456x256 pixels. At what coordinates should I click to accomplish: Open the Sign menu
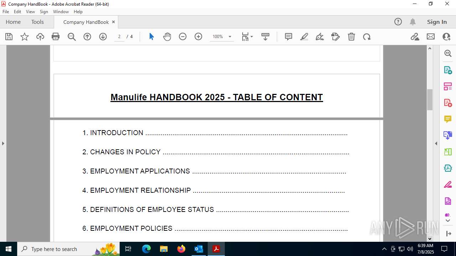[x=44, y=12]
